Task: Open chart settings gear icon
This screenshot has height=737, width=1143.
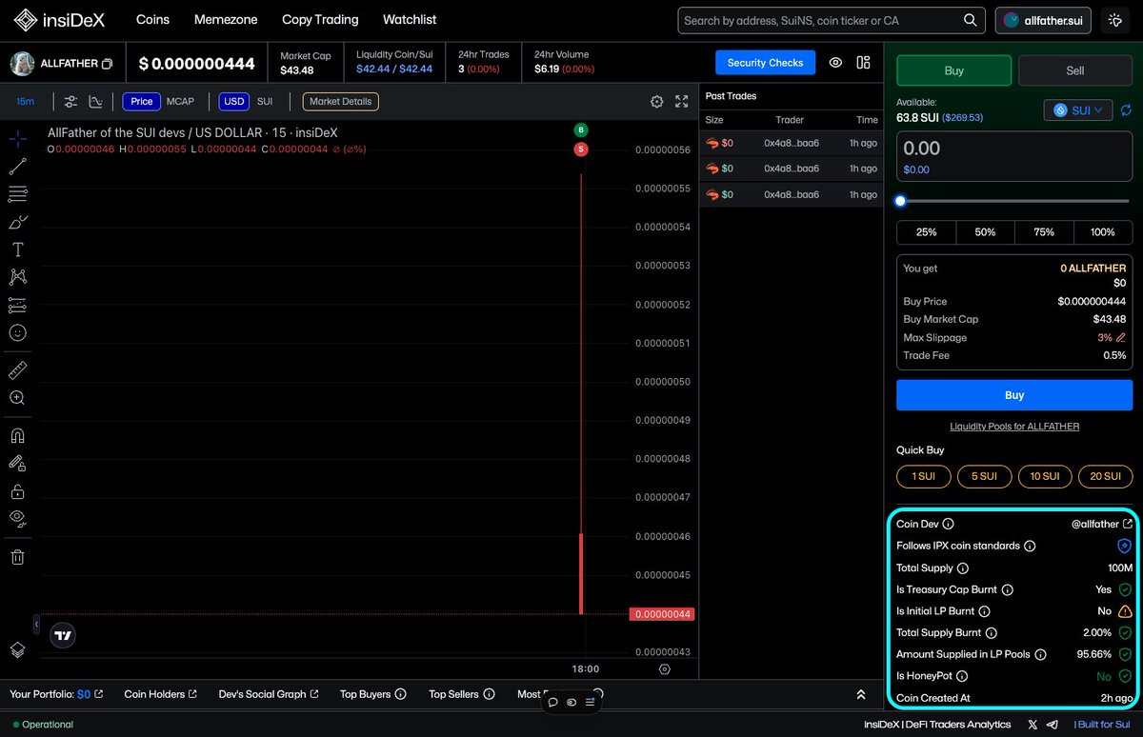Action: tap(656, 102)
